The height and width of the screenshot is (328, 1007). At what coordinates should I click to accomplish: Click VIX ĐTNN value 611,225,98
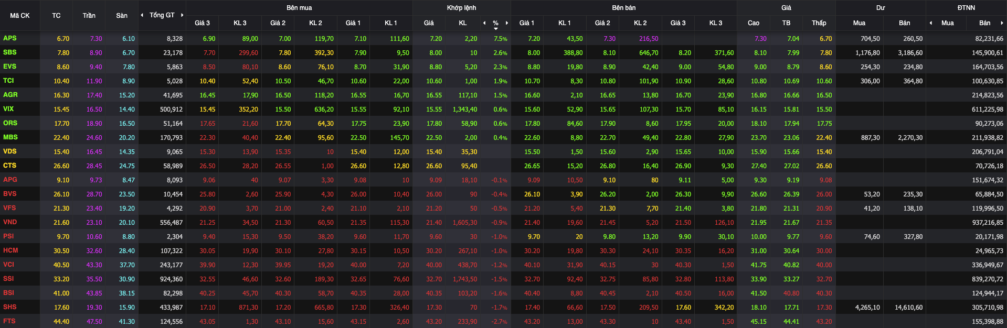tap(987, 110)
